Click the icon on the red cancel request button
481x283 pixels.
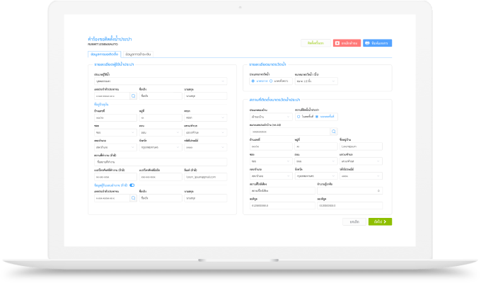pyautogui.click(x=337, y=43)
